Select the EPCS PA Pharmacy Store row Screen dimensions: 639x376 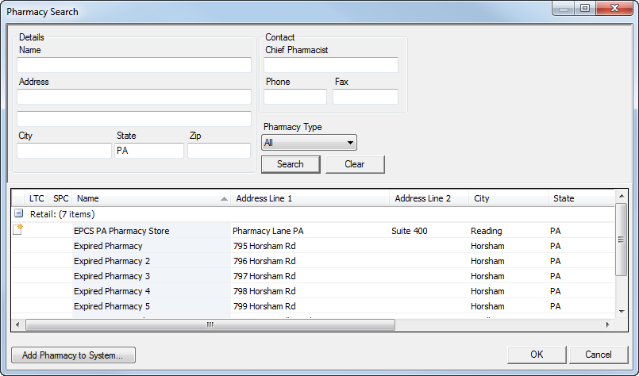coord(313,231)
